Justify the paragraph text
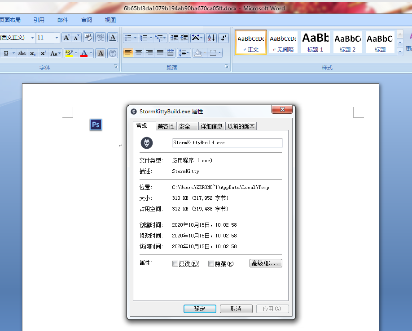 [160, 53]
